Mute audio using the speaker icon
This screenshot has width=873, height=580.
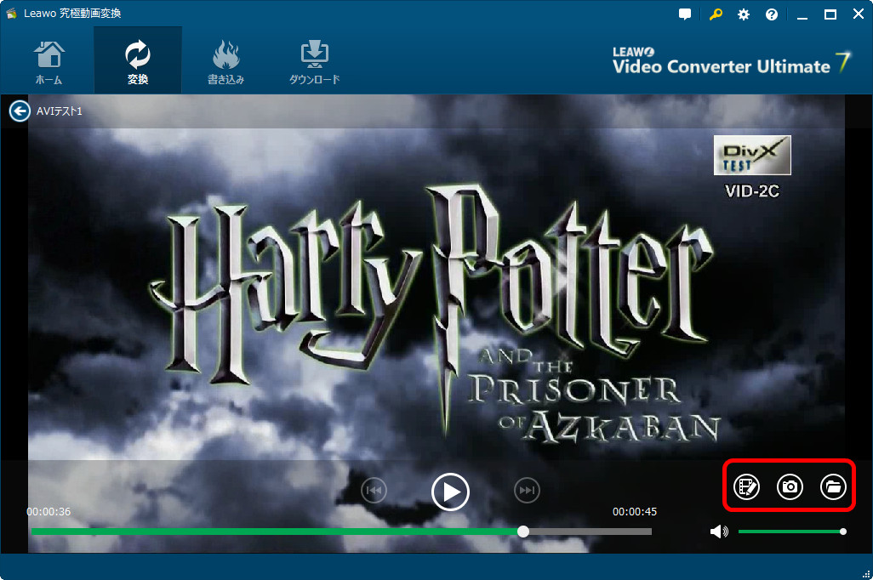click(719, 532)
